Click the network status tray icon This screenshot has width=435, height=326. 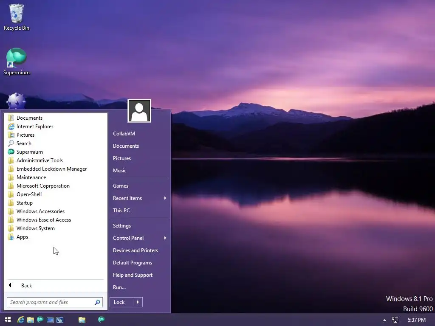(x=395, y=320)
